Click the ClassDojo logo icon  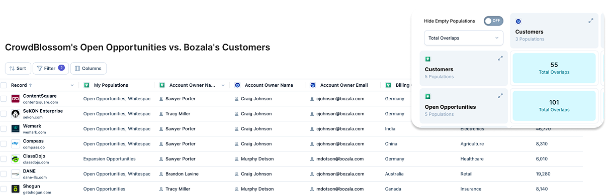point(16,159)
